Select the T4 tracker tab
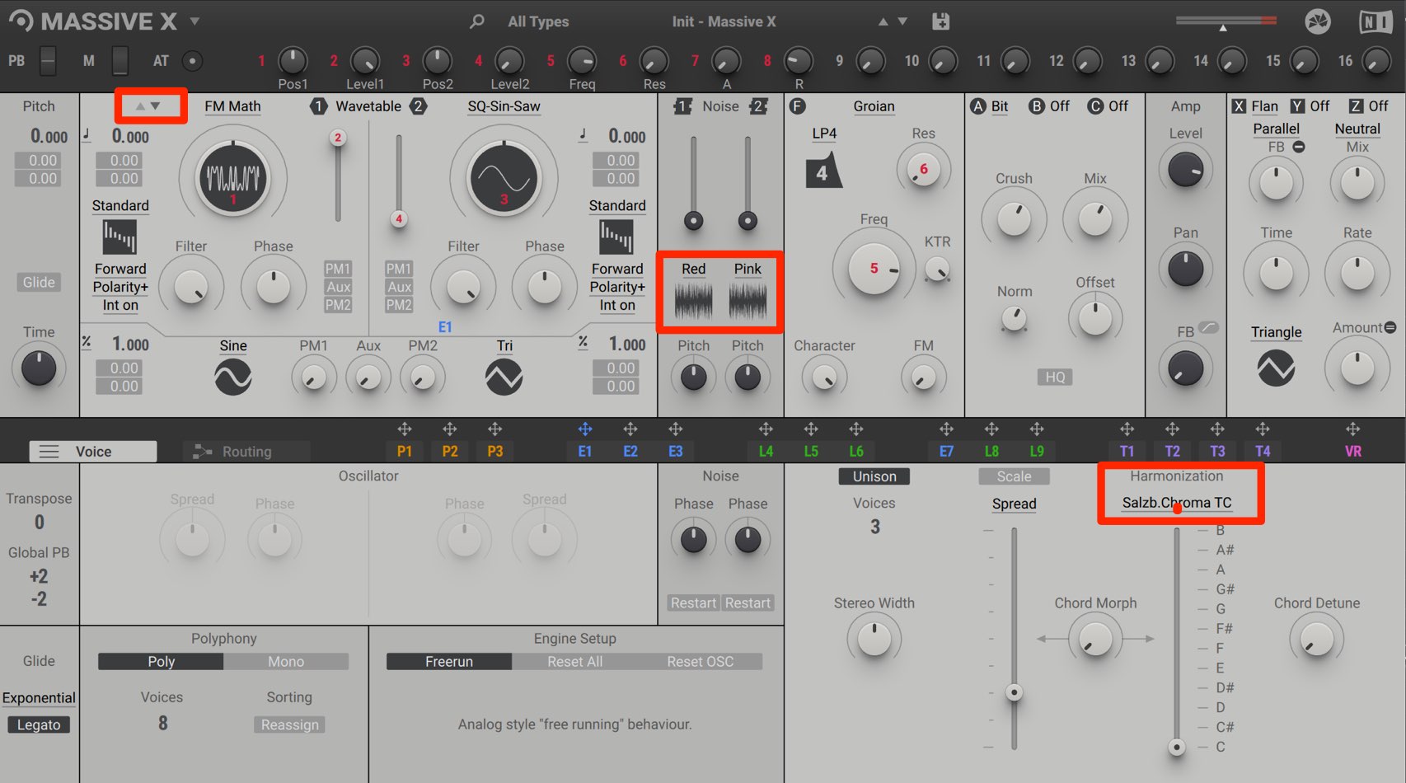 pos(1262,452)
